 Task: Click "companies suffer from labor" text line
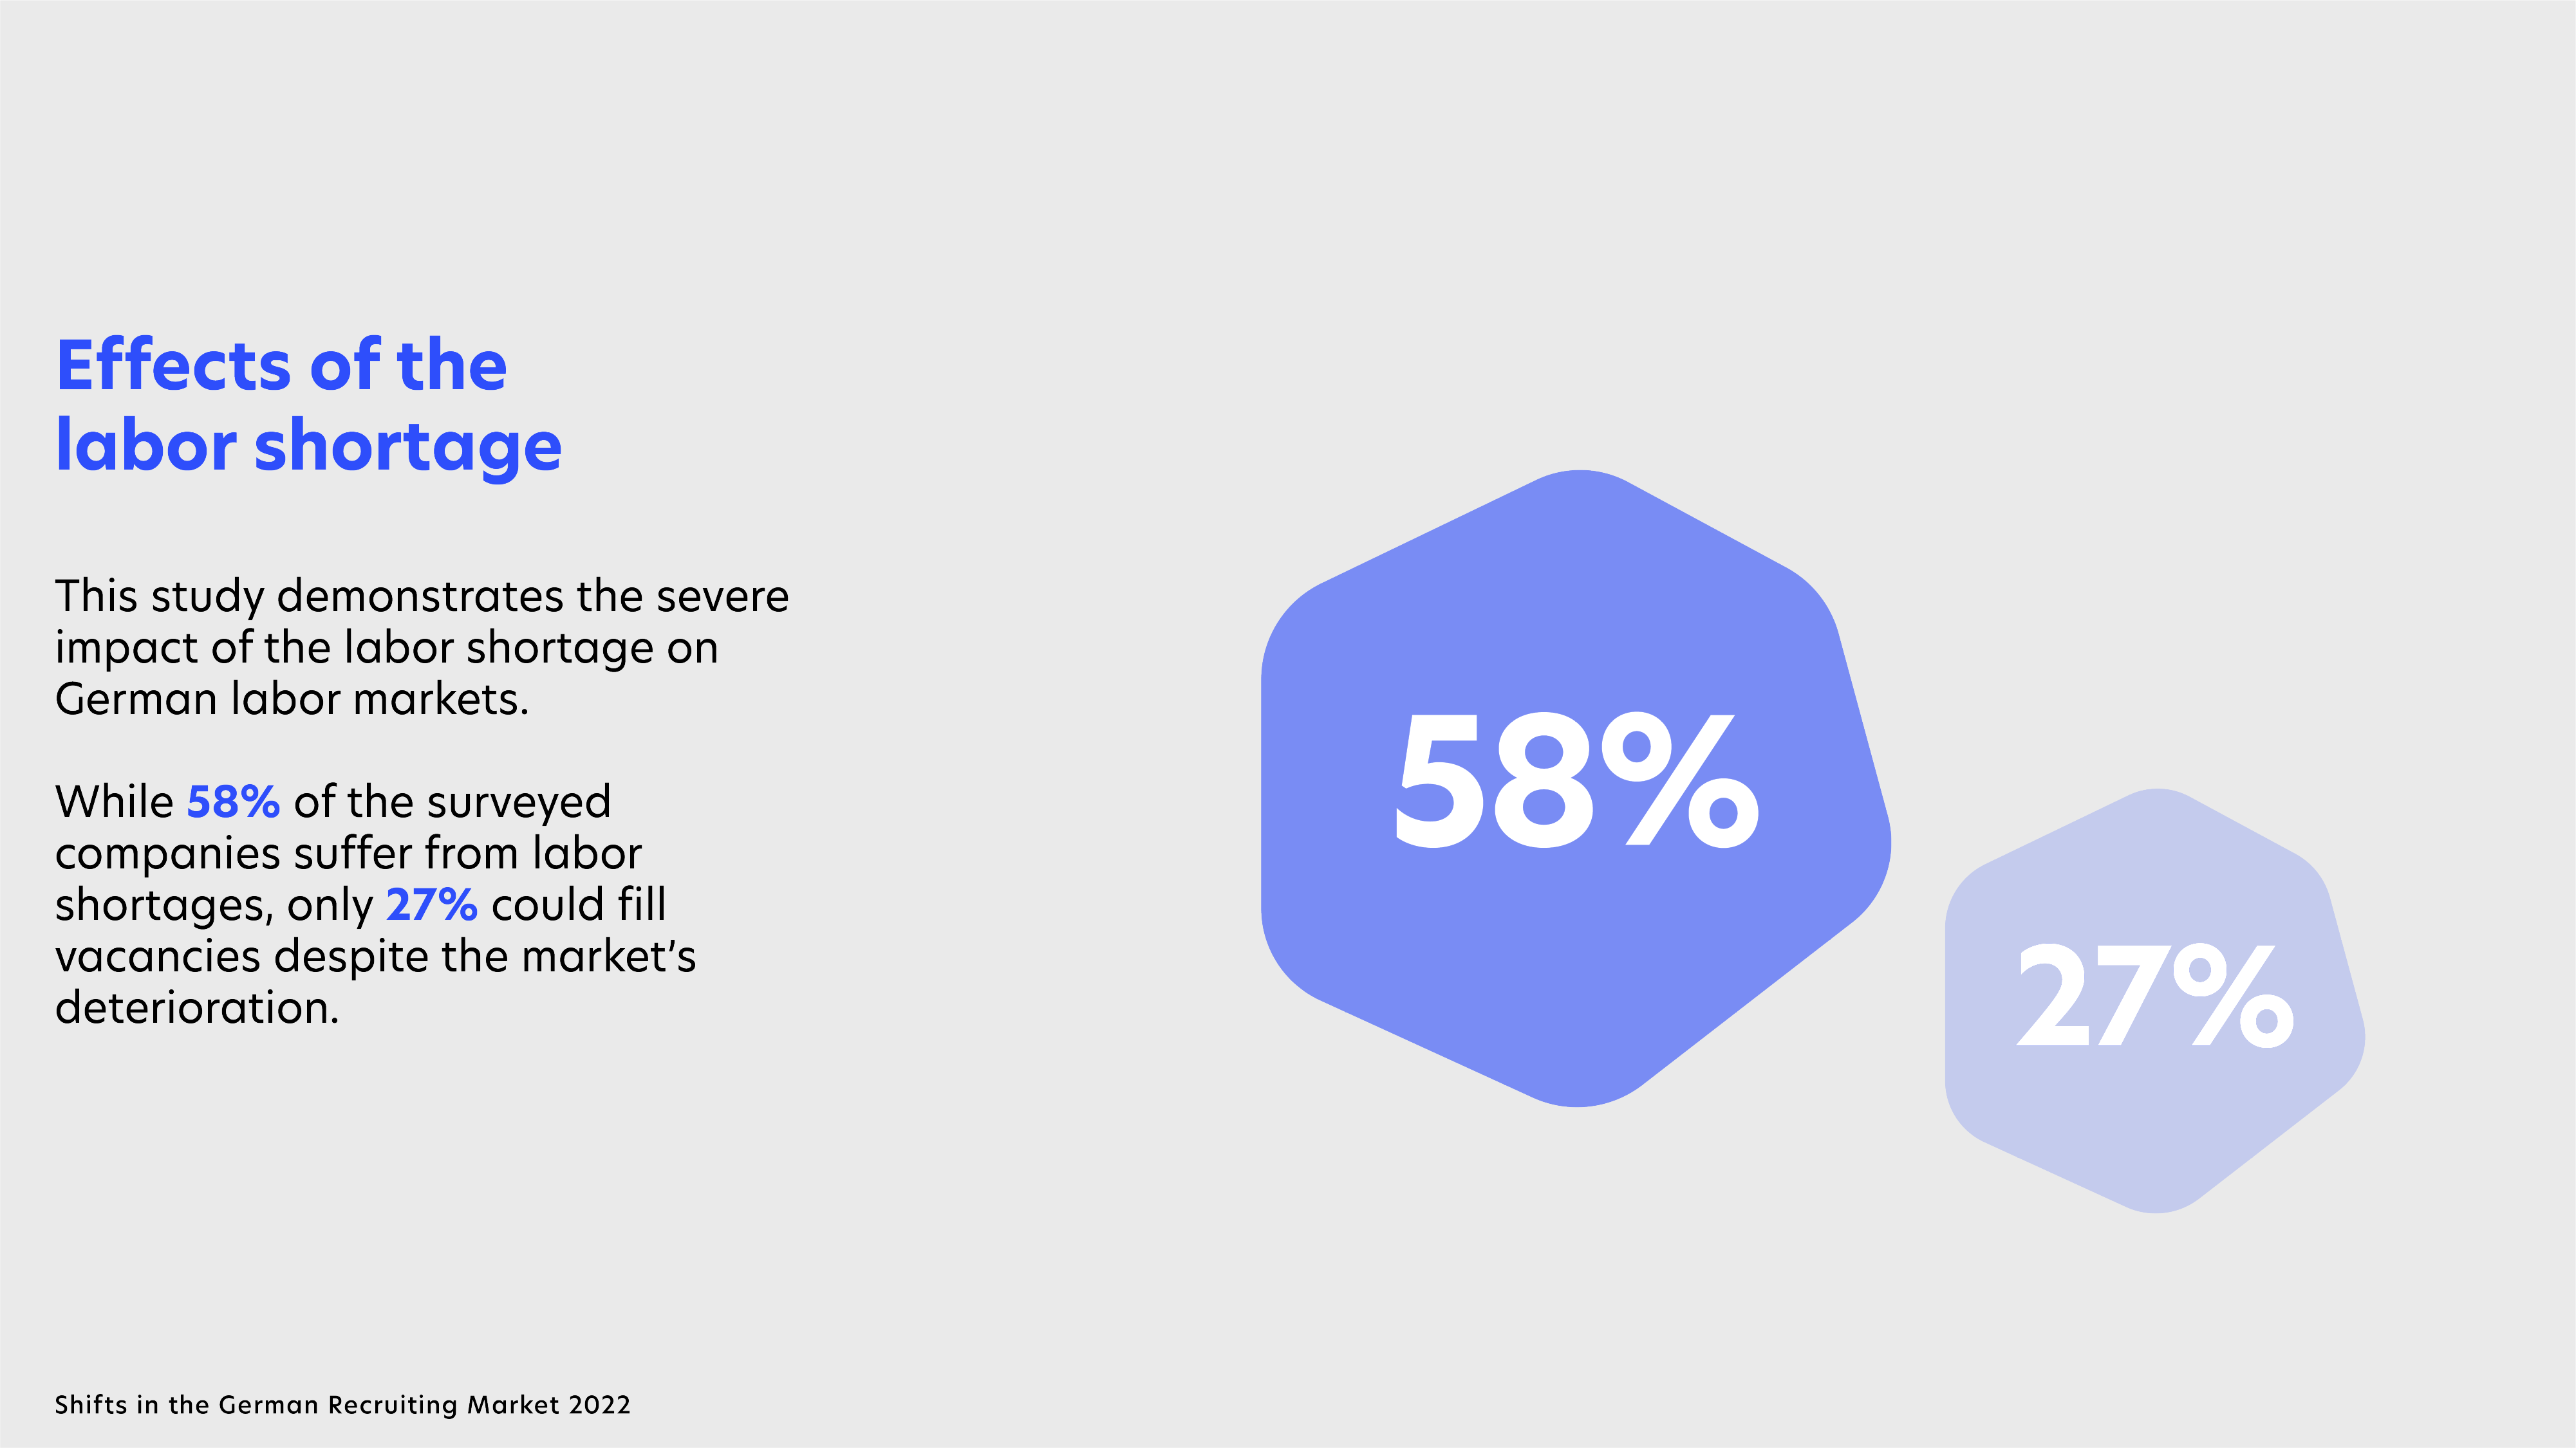(x=348, y=854)
